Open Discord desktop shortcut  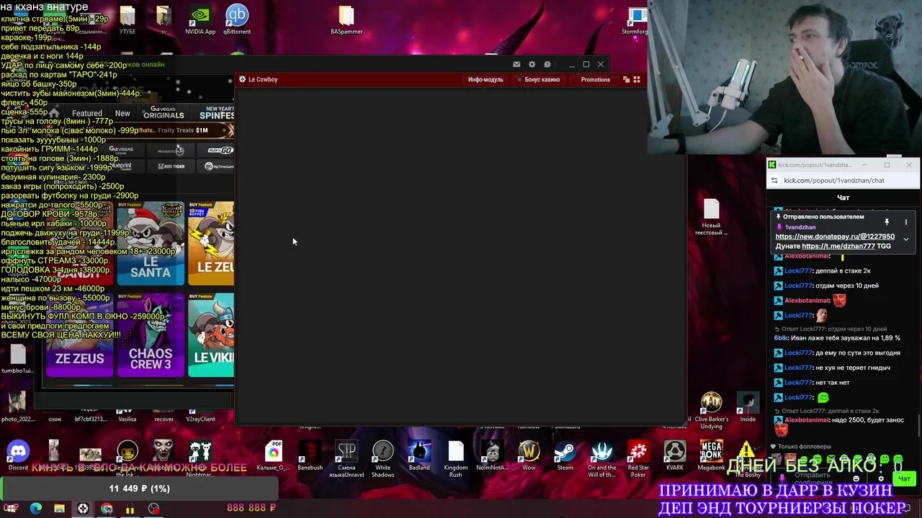click(x=18, y=456)
